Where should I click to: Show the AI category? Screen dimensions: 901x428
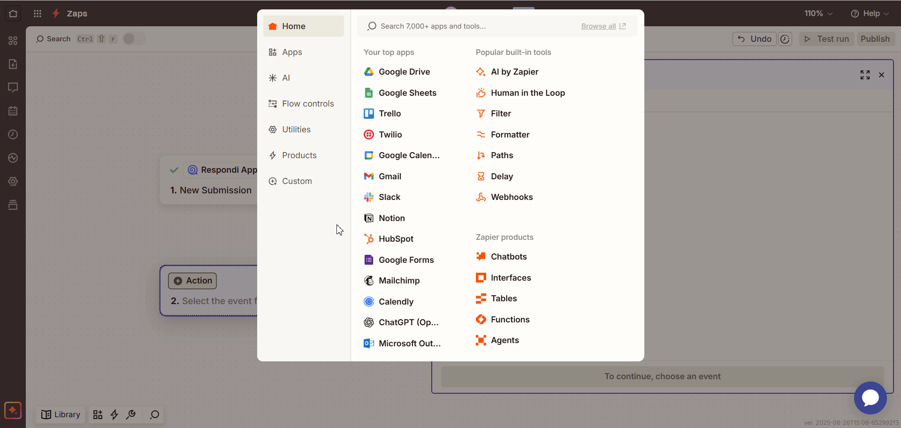pyautogui.click(x=303, y=78)
